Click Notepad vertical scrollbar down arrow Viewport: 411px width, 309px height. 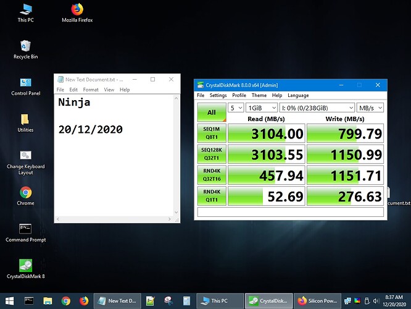pos(176,213)
